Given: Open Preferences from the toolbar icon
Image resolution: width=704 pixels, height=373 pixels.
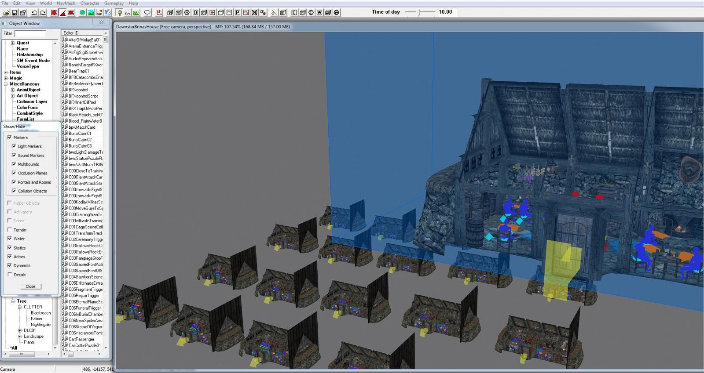Looking at the screenshot, I should pyautogui.click(x=23, y=13).
